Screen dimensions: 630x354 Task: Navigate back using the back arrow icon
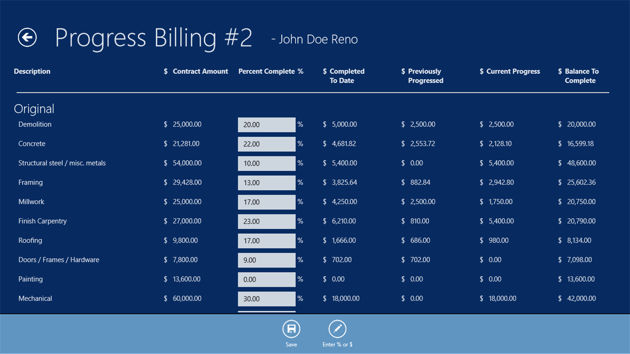coord(27,37)
